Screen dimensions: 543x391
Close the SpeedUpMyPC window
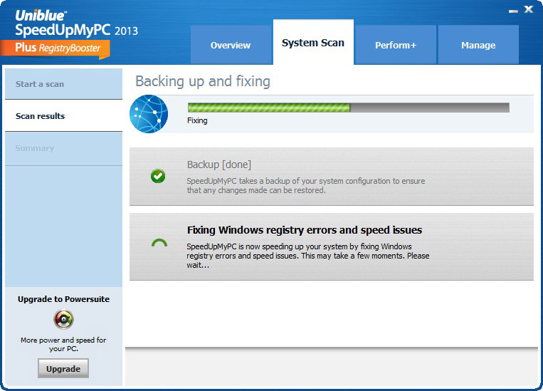tap(529, 9)
